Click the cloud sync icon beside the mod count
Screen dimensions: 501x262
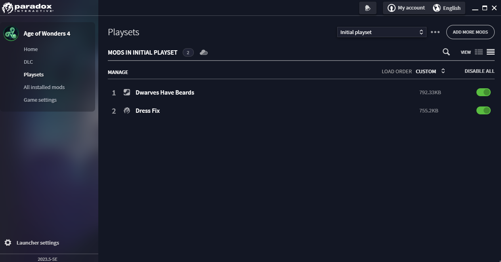tap(204, 52)
